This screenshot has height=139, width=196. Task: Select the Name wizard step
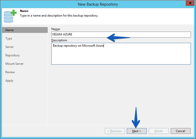coord(25,30)
